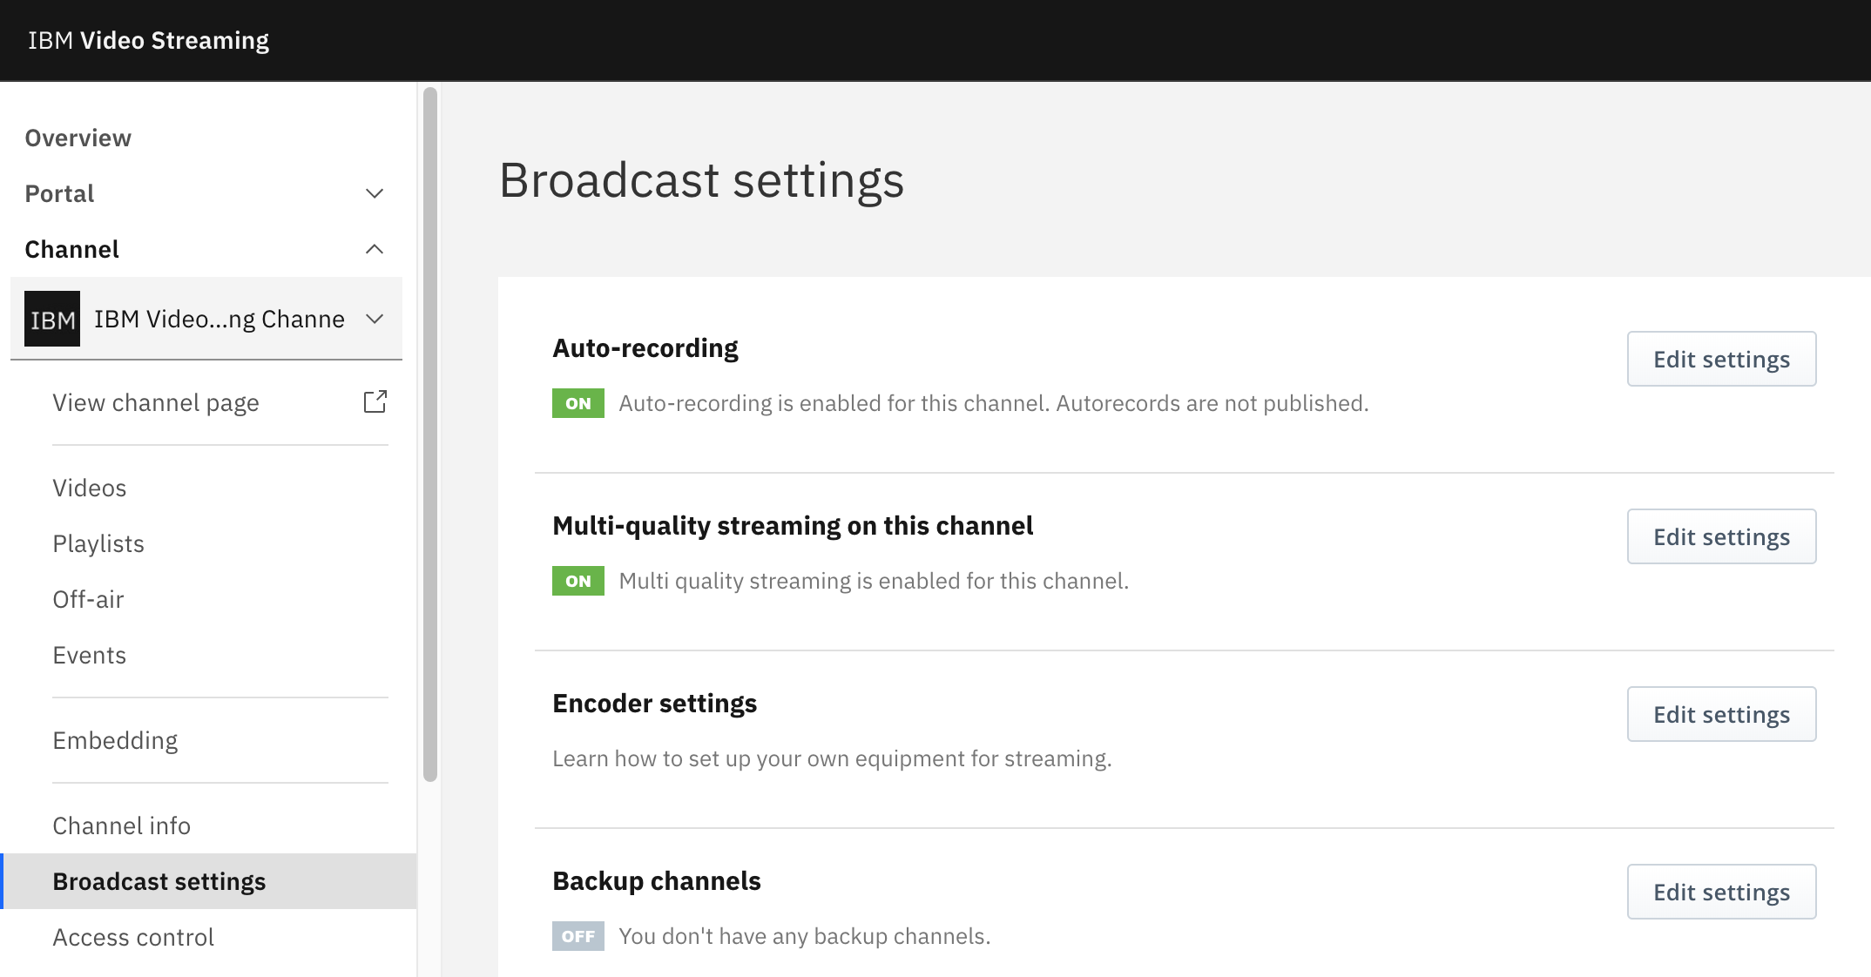Viewport: 1871px width, 977px height.
Task: Click 'Multi quality streaming is enabled' description
Action: [x=874, y=581]
